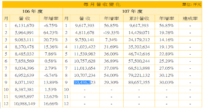Select revenue cell 10,988,149

(24, 104)
